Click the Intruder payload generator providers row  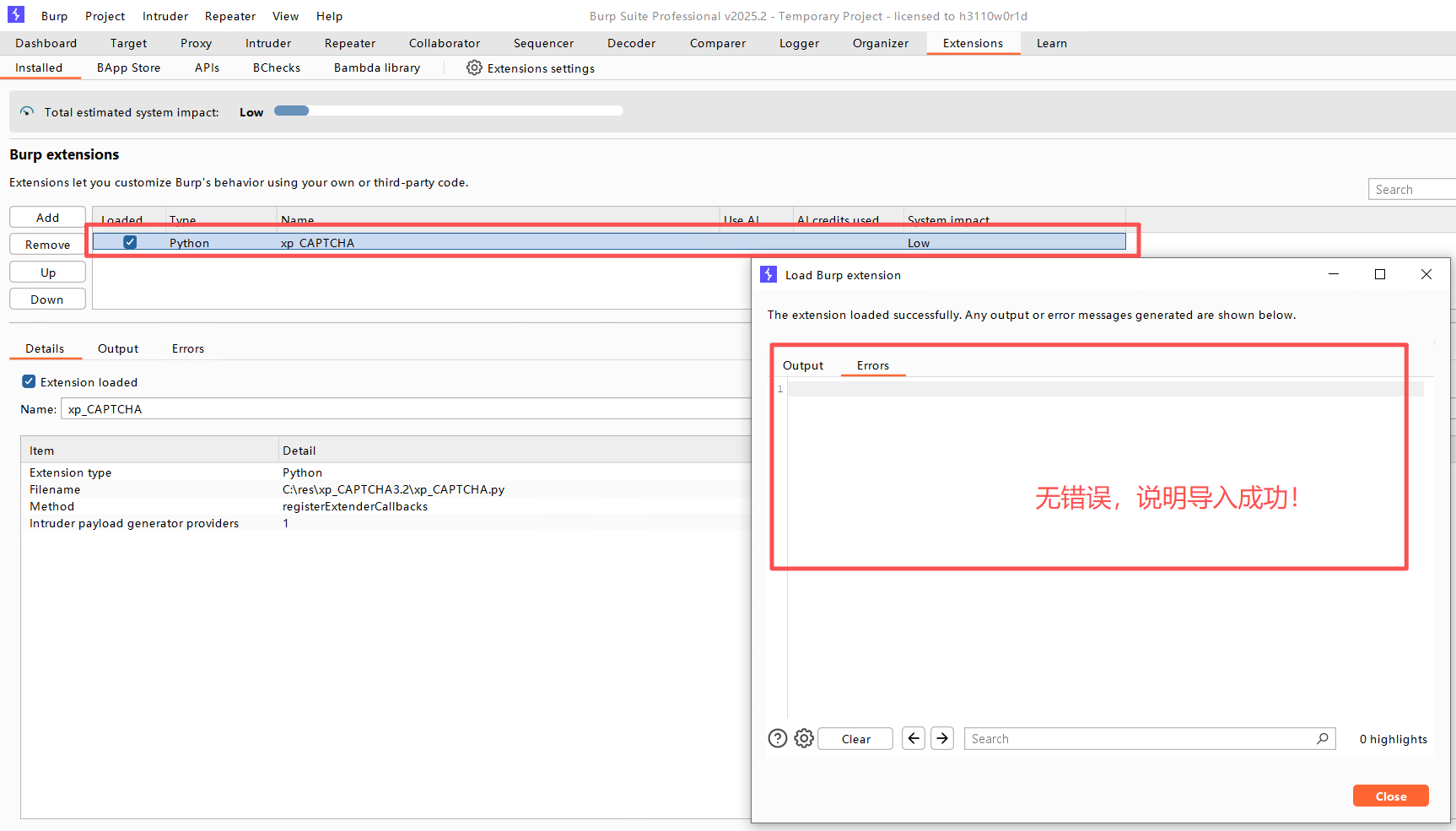click(386, 522)
